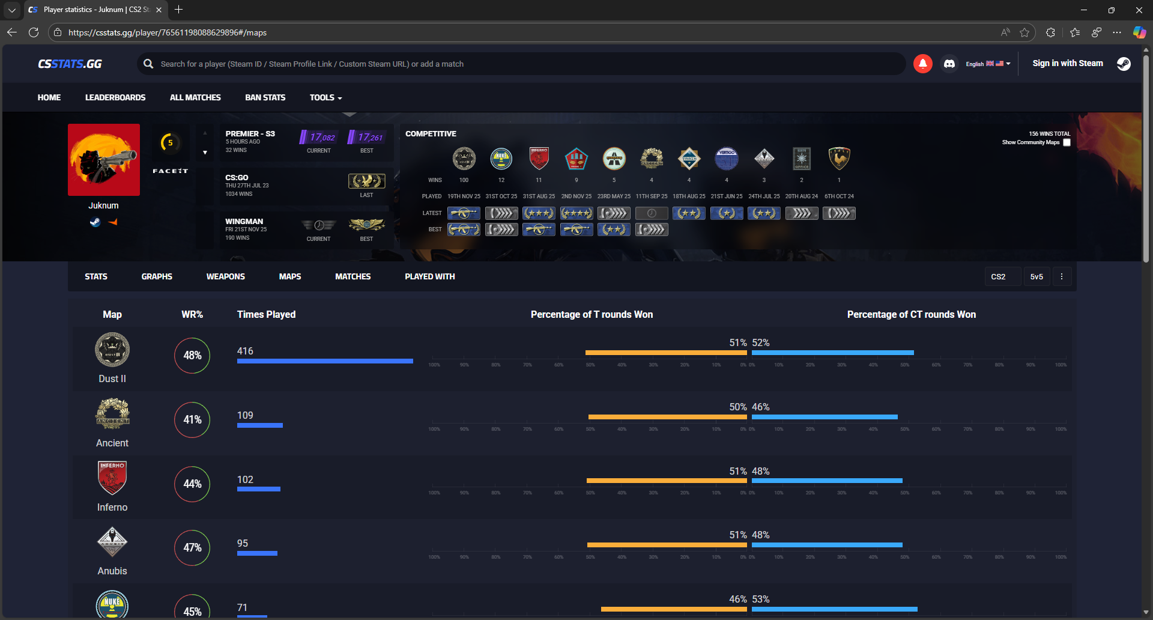
Task: Click Sign in with Steam
Action: (x=1068, y=63)
